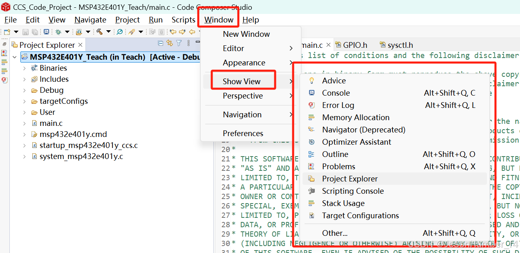Choose Other... in the Show View submenu
Image resolution: width=520 pixels, height=253 pixels.
[x=334, y=233]
